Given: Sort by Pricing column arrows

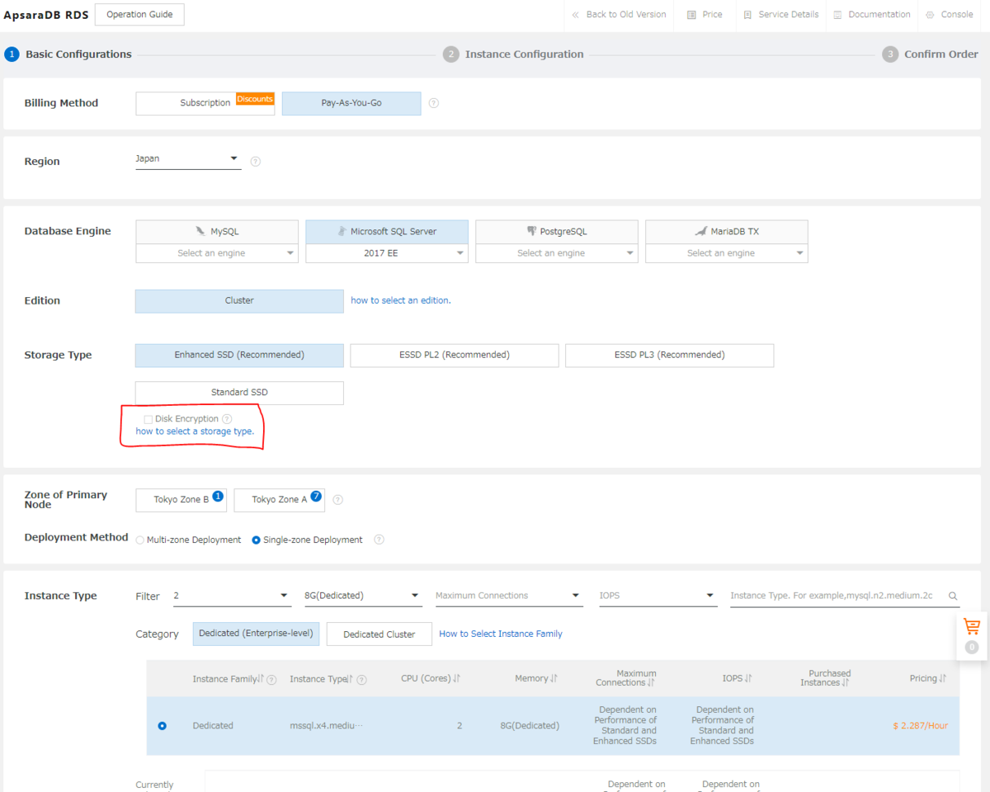Looking at the screenshot, I should (x=943, y=678).
